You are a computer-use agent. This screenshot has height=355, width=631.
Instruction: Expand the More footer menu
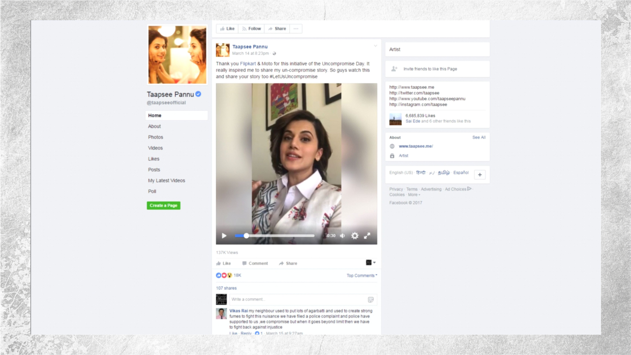click(x=414, y=195)
